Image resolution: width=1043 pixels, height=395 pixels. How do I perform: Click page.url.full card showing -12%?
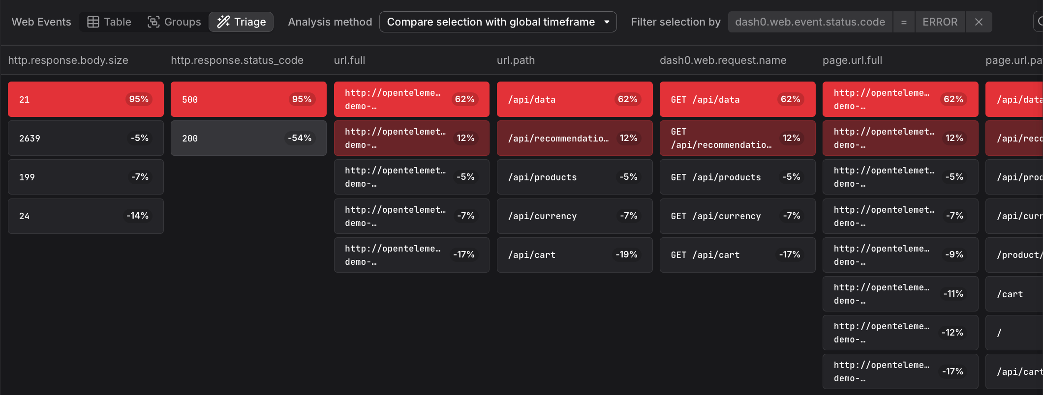click(900, 333)
